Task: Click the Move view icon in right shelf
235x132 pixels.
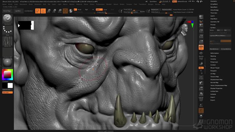Action: click(x=201, y=83)
